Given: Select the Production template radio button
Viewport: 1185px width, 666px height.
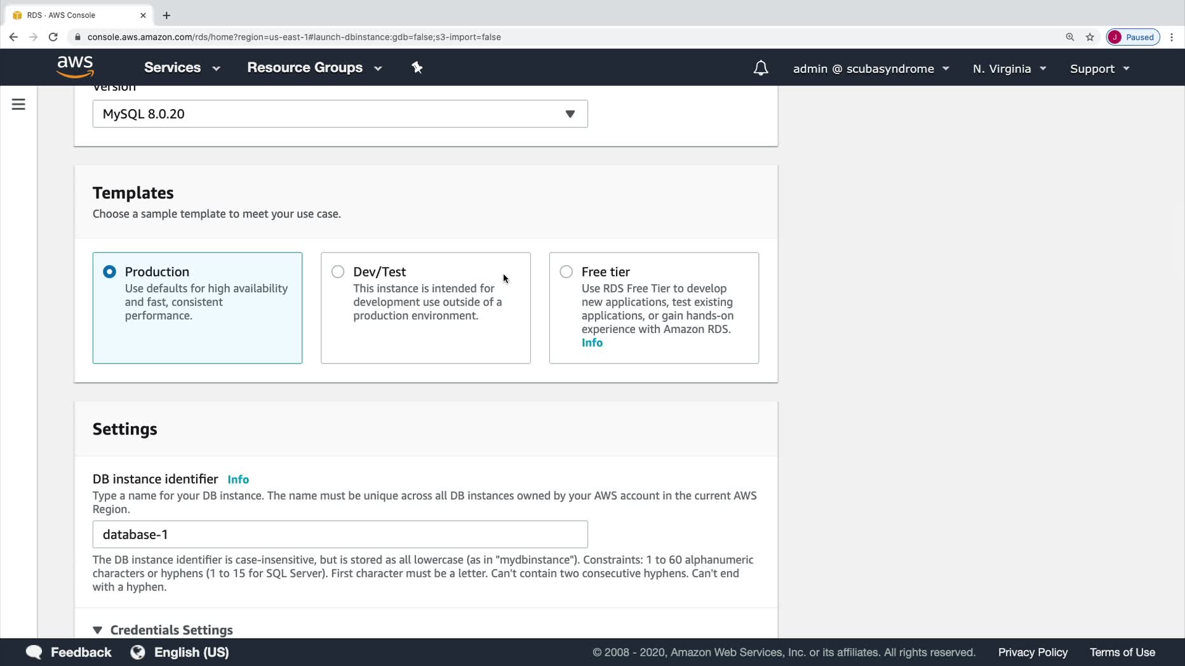Looking at the screenshot, I should [109, 271].
